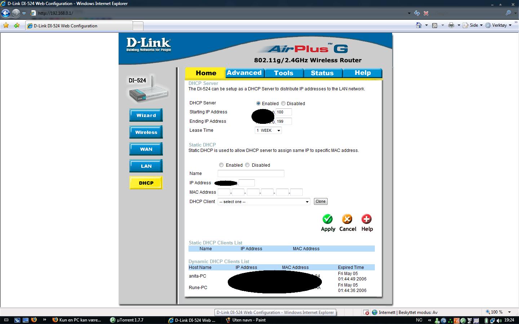Select the D-Link DI-524 browser tab
The width and height of the screenshot is (519, 324).
click(79, 26)
